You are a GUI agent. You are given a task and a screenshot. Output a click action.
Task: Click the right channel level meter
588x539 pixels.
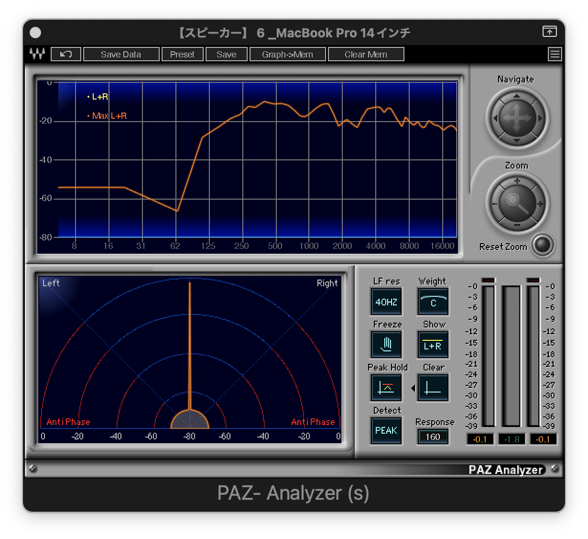point(533,356)
